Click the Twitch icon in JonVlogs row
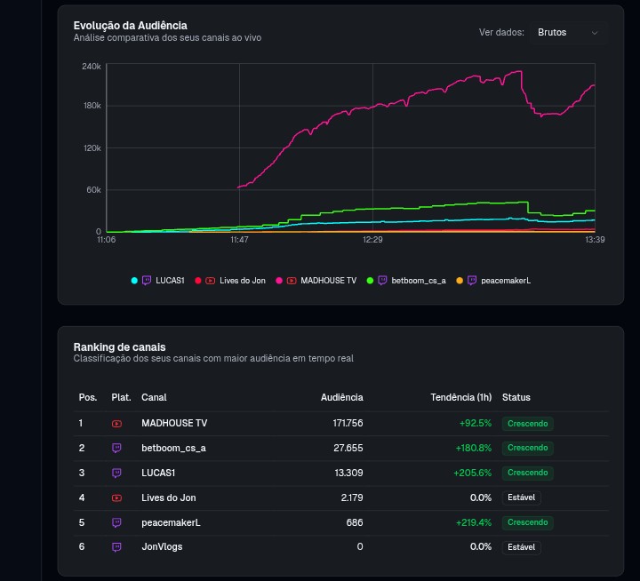This screenshot has height=581, width=640. point(116,547)
